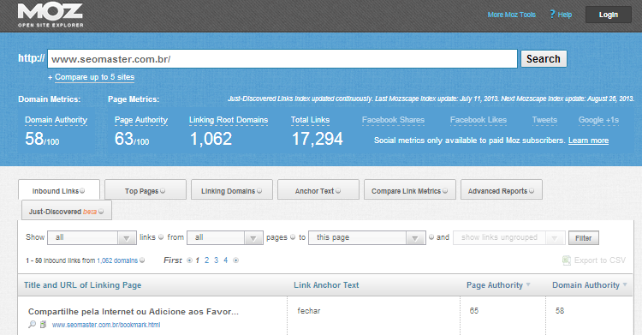This screenshot has width=642, height=335.
Task: Open the More Moz Tools link
Action: pyautogui.click(x=511, y=15)
